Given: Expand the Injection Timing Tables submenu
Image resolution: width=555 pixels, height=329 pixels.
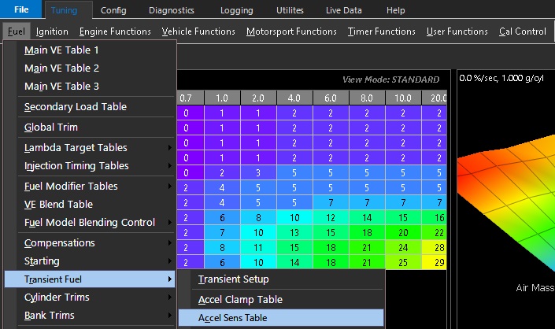Looking at the screenshot, I should pyautogui.click(x=76, y=166).
